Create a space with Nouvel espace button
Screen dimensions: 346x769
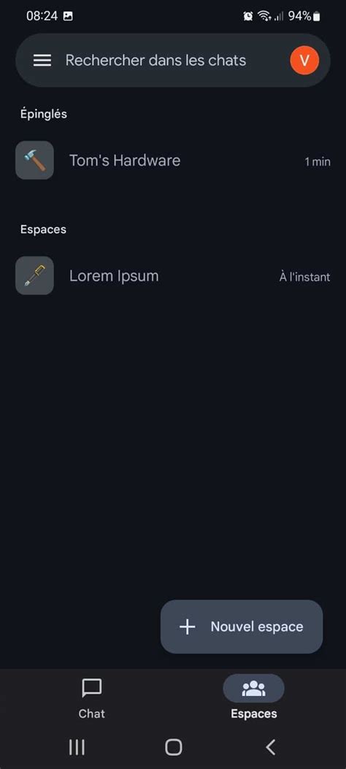[x=242, y=627]
